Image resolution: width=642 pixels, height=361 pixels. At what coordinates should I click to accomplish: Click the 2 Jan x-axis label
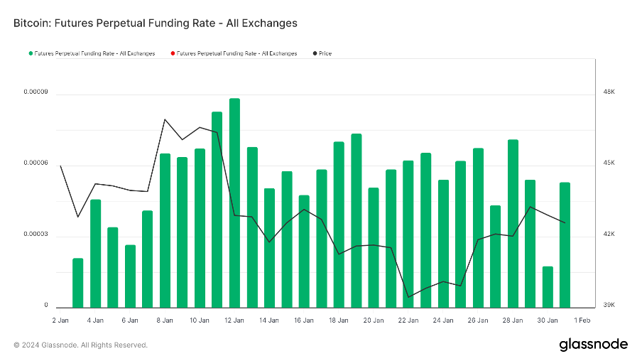[x=60, y=320]
